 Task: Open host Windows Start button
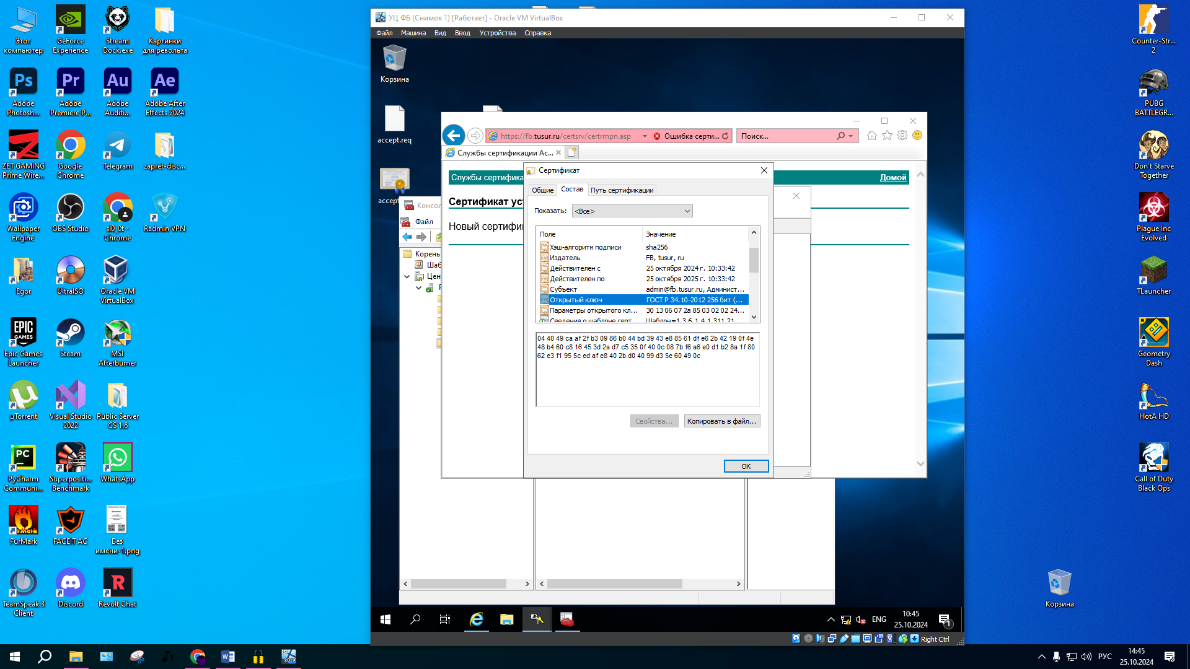click(x=15, y=657)
